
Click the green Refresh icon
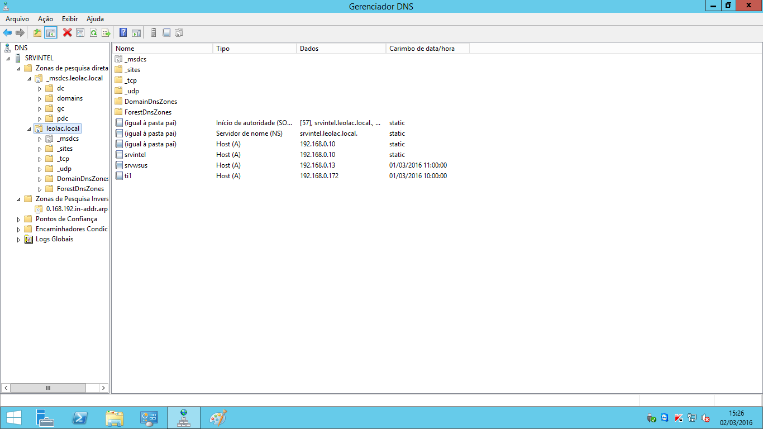(93, 33)
